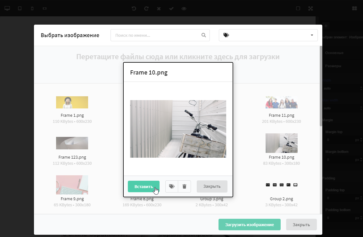Click the square outline icon in toolbar

[x=298, y=8]
